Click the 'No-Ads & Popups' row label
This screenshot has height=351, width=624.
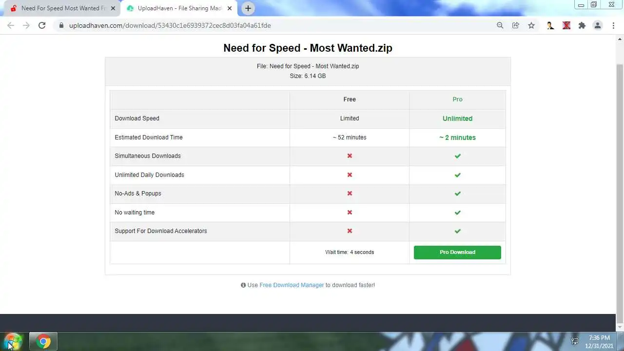pyautogui.click(x=138, y=194)
